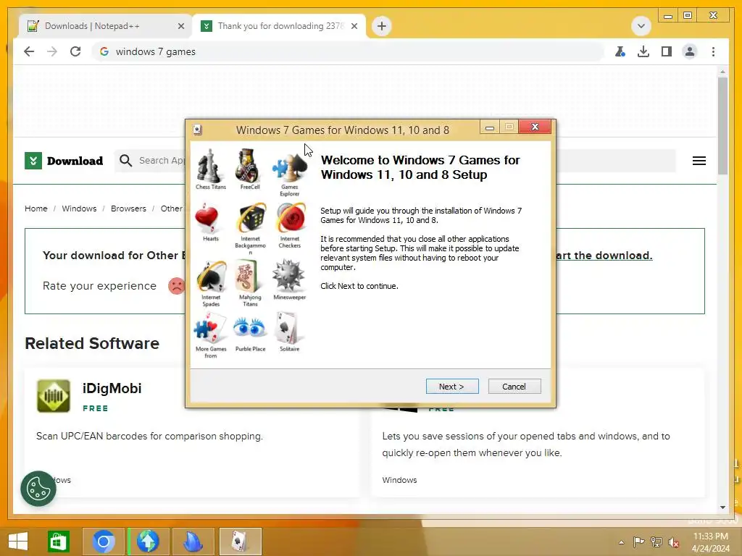Open the blue flame taskbar app
742x556 pixels.
(193, 542)
